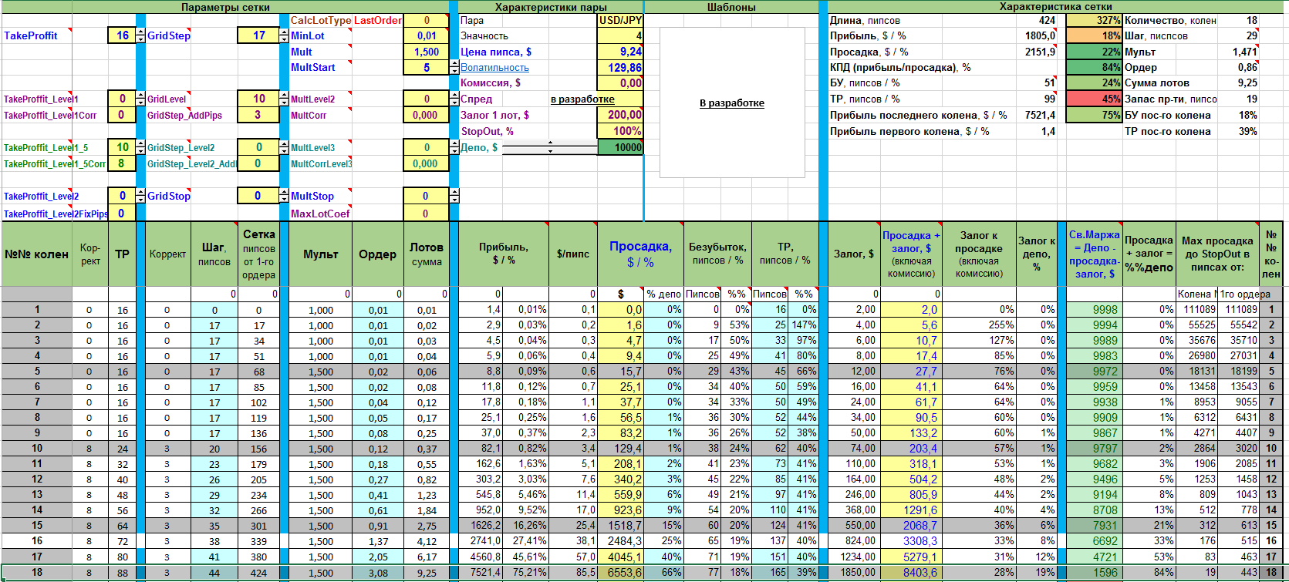Select the TakeProffit_Level1_5Corr value 8
The height and width of the screenshot is (582, 1289).
click(x=122, y=163)
